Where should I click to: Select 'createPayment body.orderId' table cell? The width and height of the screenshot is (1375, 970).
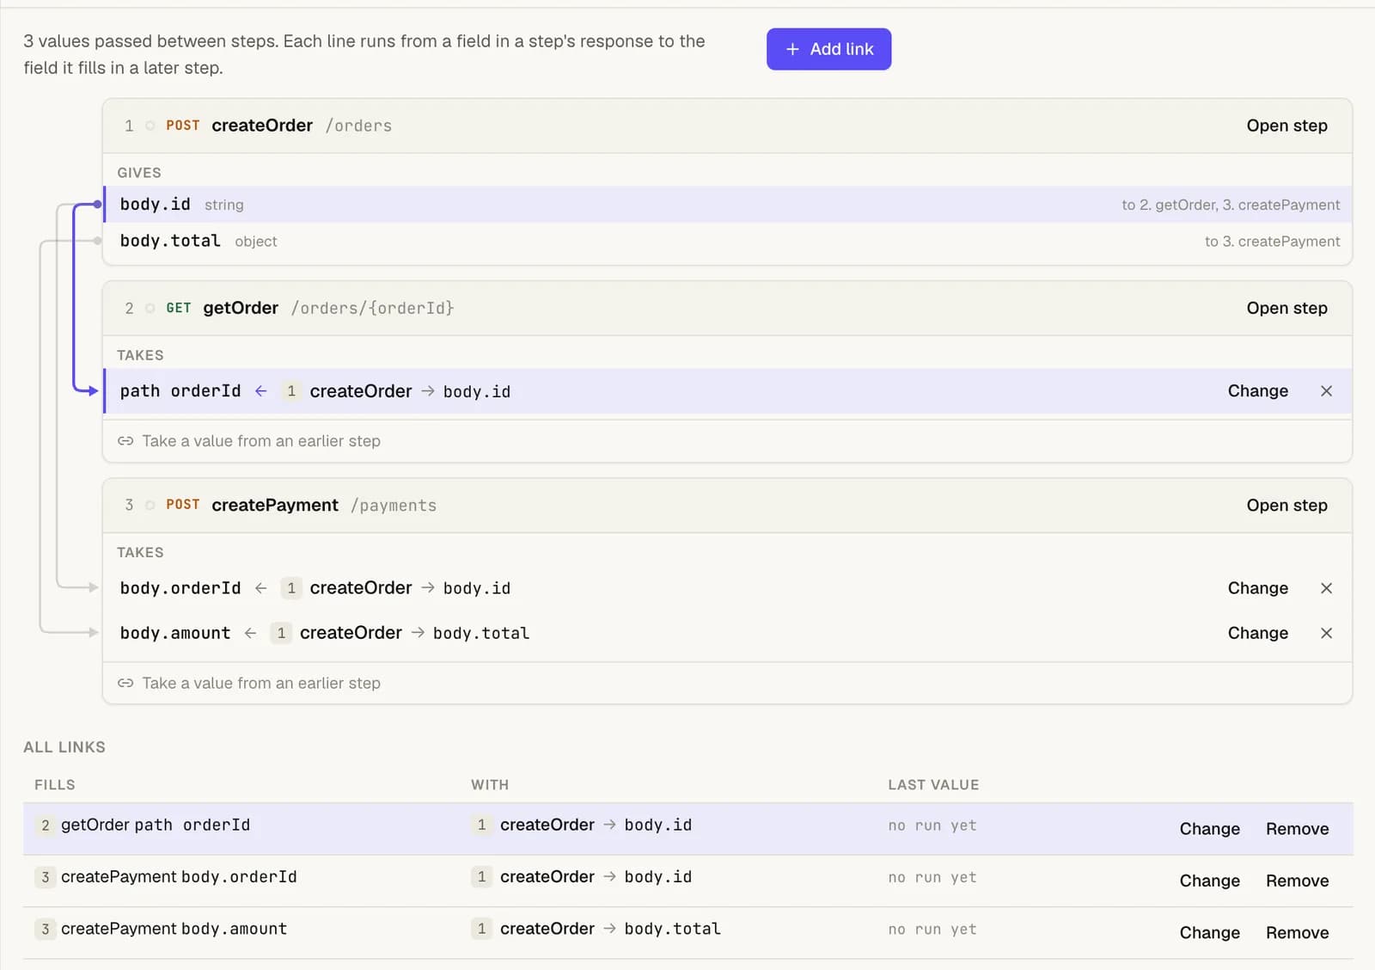[166, 877]
